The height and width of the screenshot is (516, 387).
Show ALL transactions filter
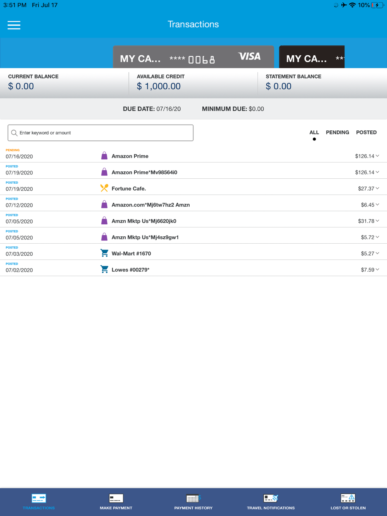pos(314,132)
